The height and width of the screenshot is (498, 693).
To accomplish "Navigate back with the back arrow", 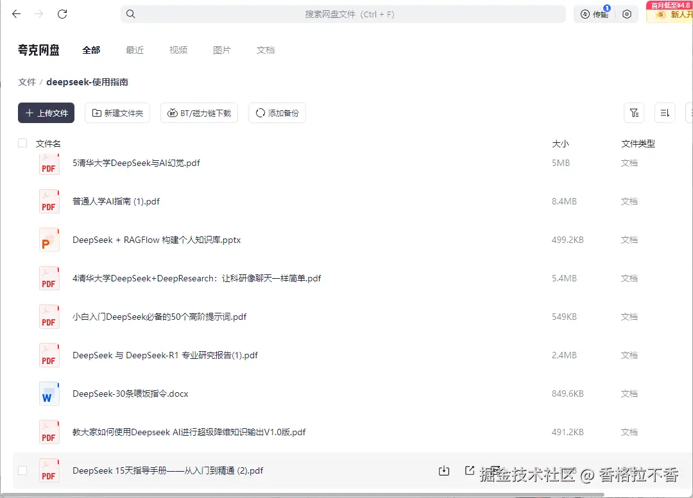I will tap(16, 13).
